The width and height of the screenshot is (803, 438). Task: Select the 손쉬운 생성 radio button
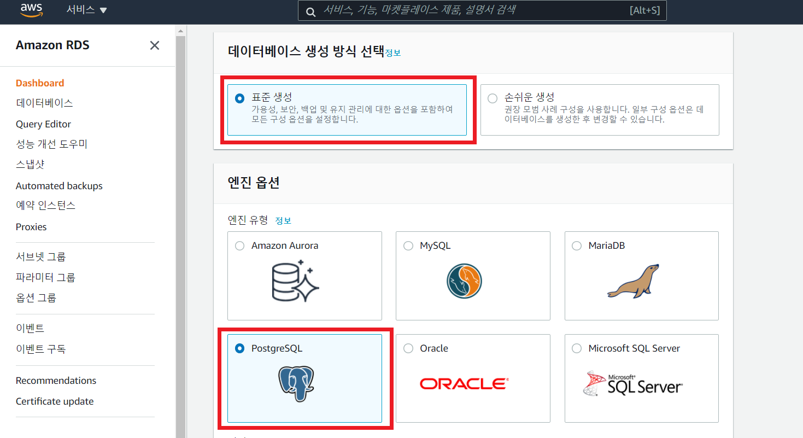pos(493,98)
